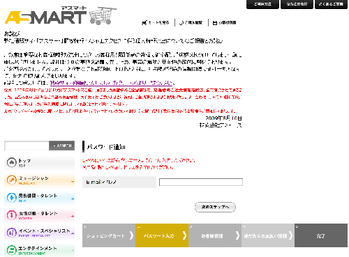349x257 pixels.
Task: Click the customer info icon in the header
Action: (215, 22)
